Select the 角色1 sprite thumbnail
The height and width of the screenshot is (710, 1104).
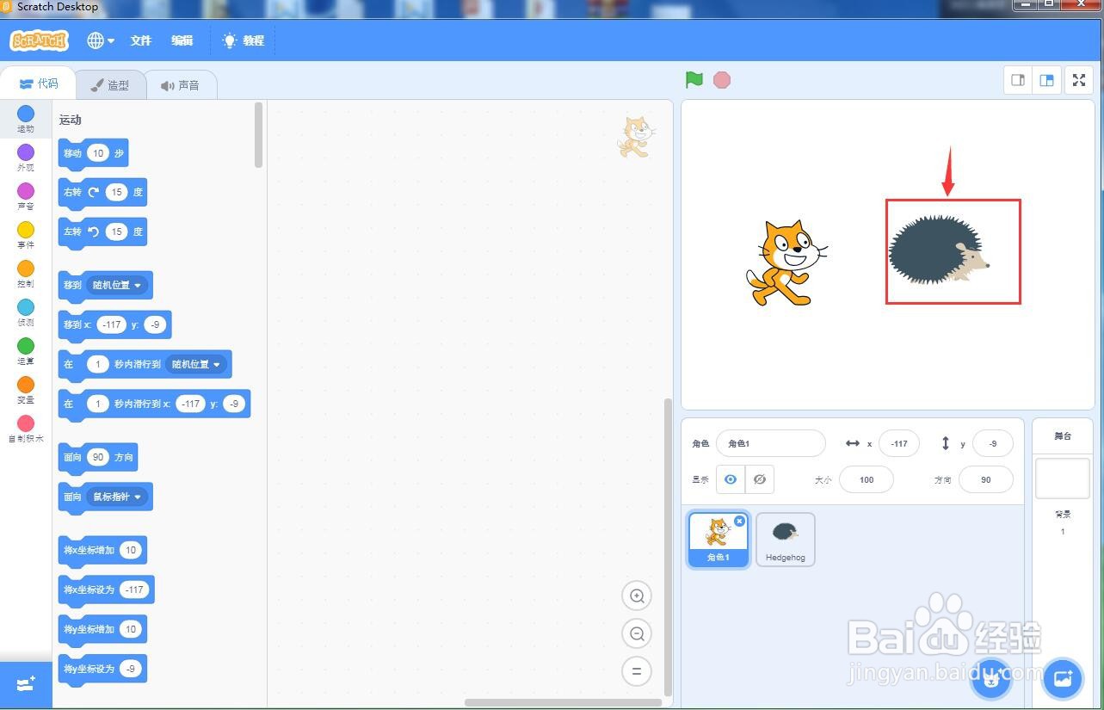tap(719, 540)
